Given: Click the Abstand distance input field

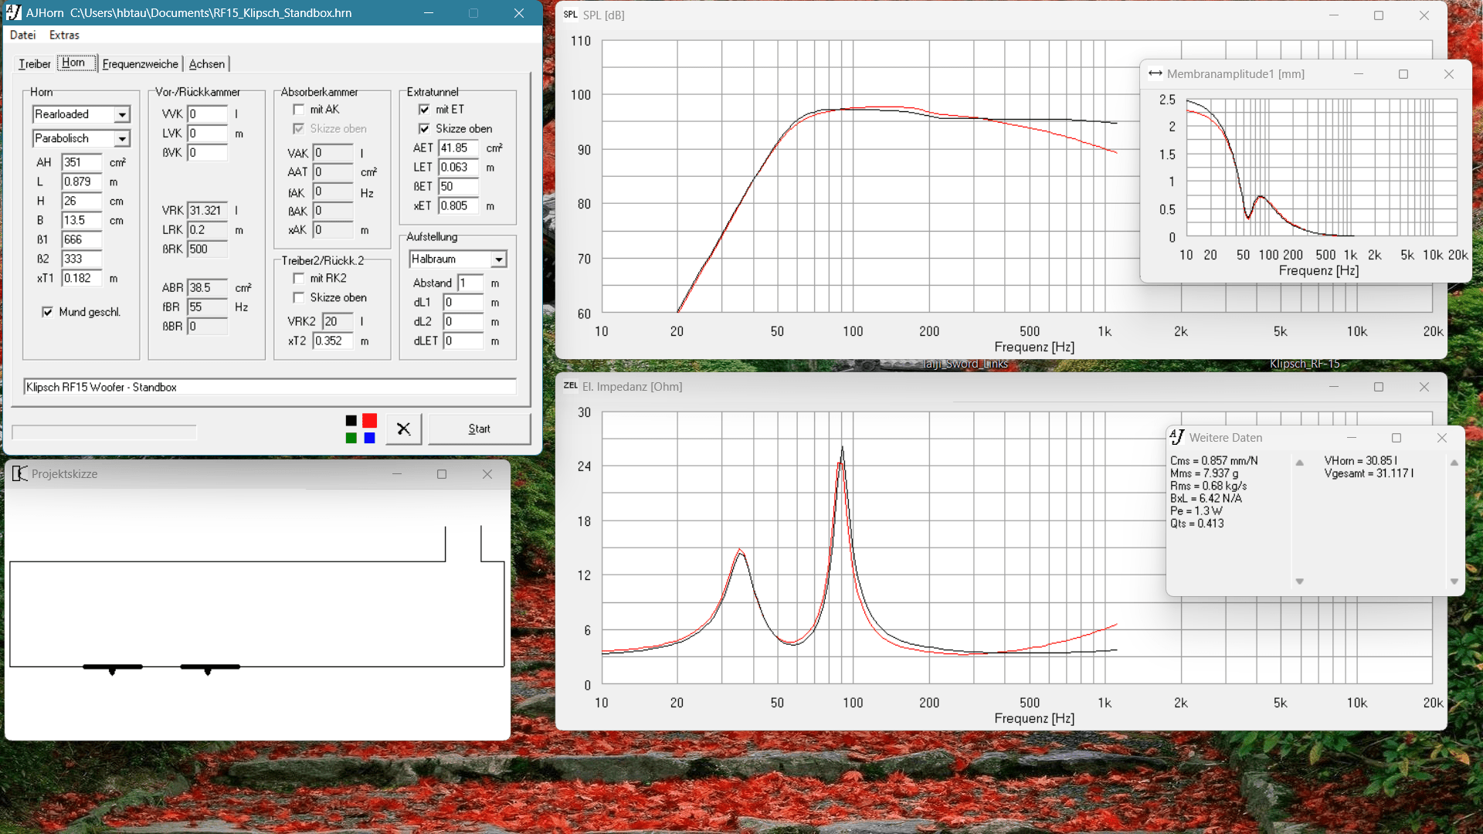Looking at the screenshot, I should (470, 283).
